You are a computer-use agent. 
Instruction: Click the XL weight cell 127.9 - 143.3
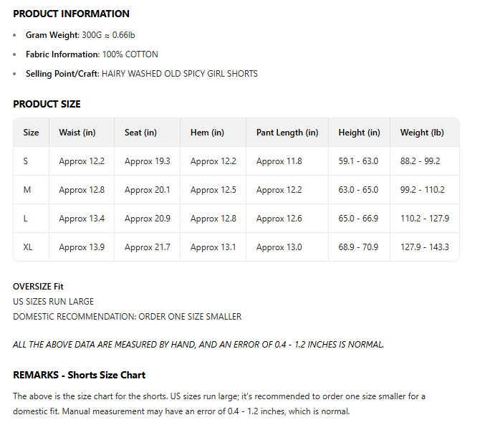tap(424, 247)
